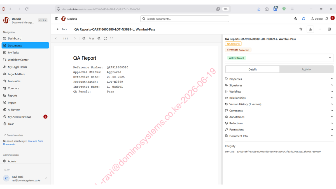The height and width of the screenshot is (189, 336).
Task: Click the Upload button
Action: point(317,19)
